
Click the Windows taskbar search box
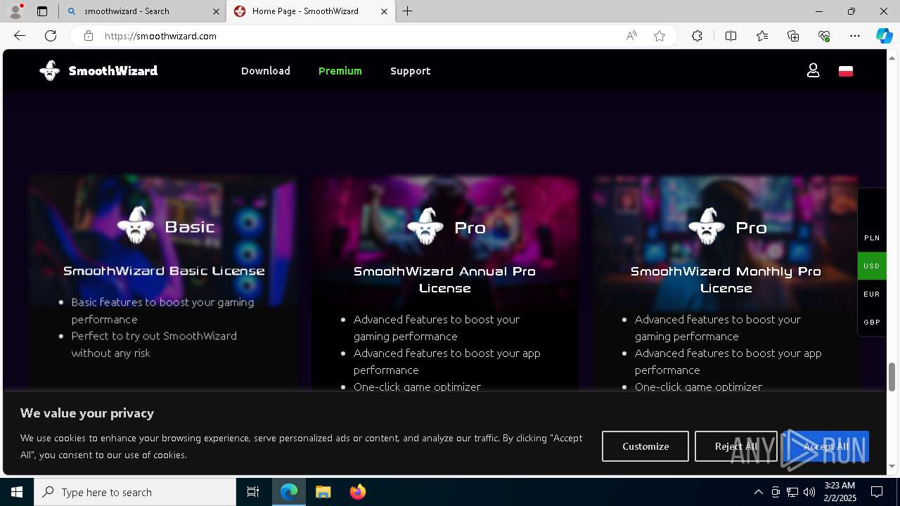click(x=135, y=492)
